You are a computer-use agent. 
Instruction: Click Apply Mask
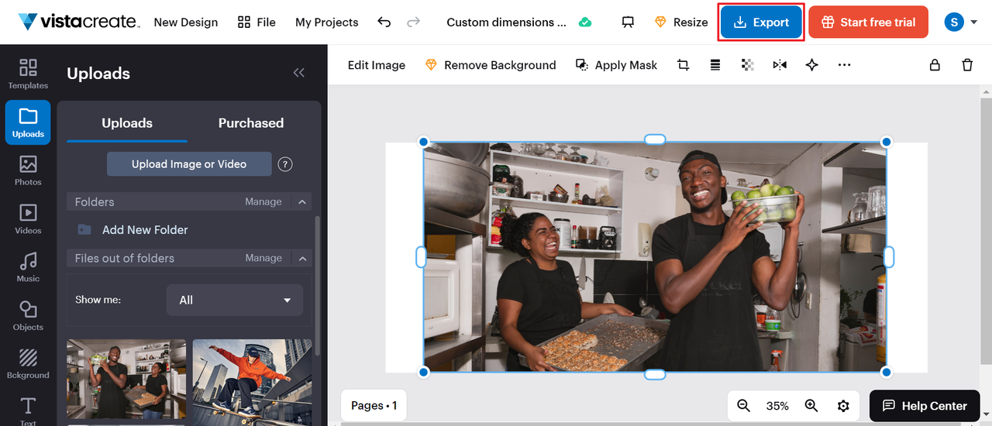click(x=616, y=65)
